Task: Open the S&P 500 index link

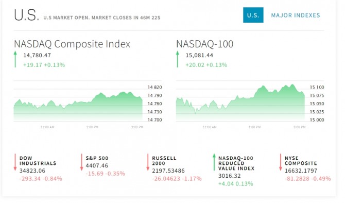Action: click(97, 158)
